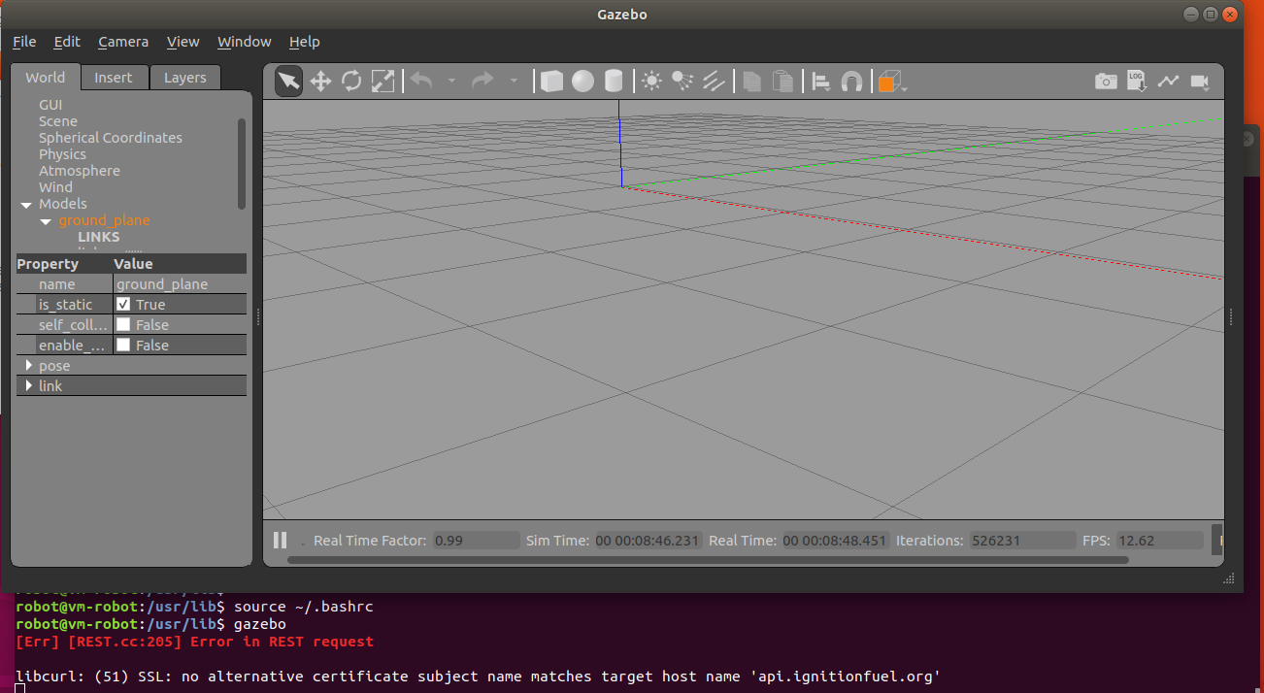The width and height of the screenshot is (1264, 693).
Task: Open redo history dropdown arrow
Action: point(514,82)
